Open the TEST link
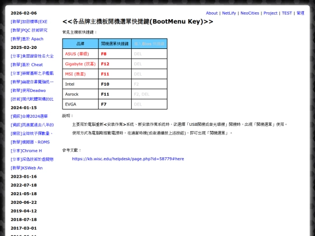Screen dimensions: 315x236 click(x=286, y=13)
